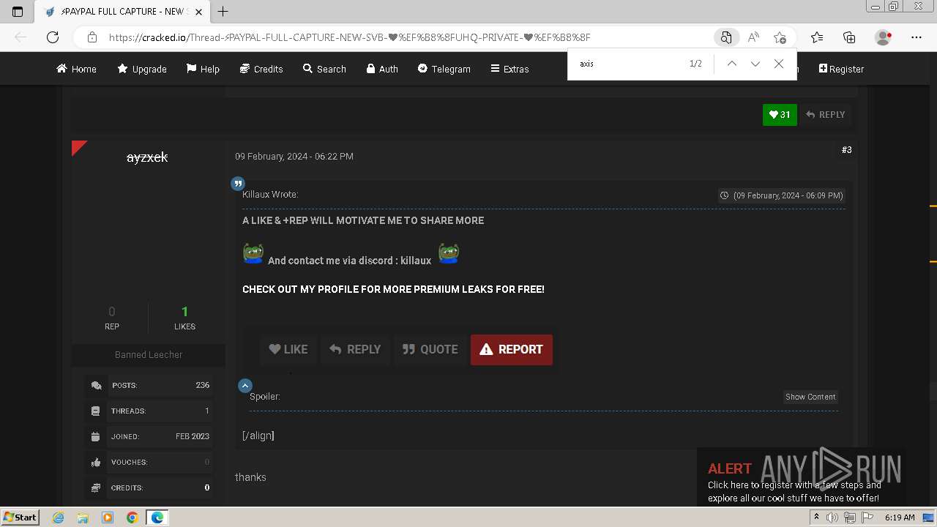This screenshot has width=937, height=527.
Task: Click the REP counter
Action: (x=111, y=318)
